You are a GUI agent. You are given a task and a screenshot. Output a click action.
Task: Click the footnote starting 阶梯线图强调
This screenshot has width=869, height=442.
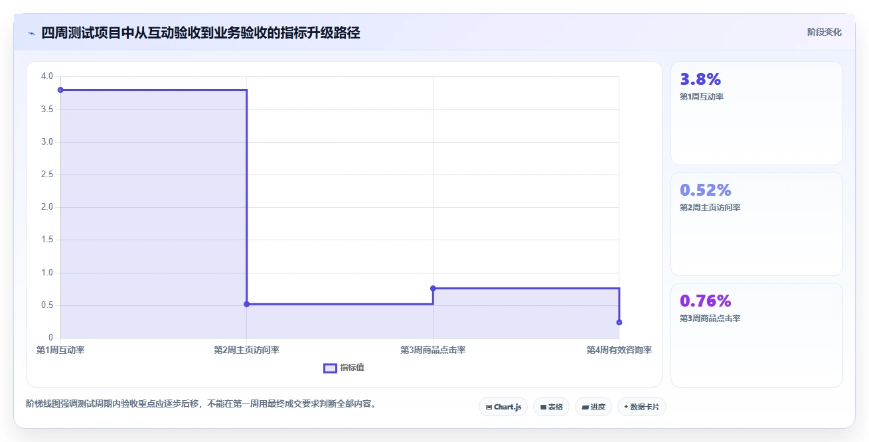[201, 404]
